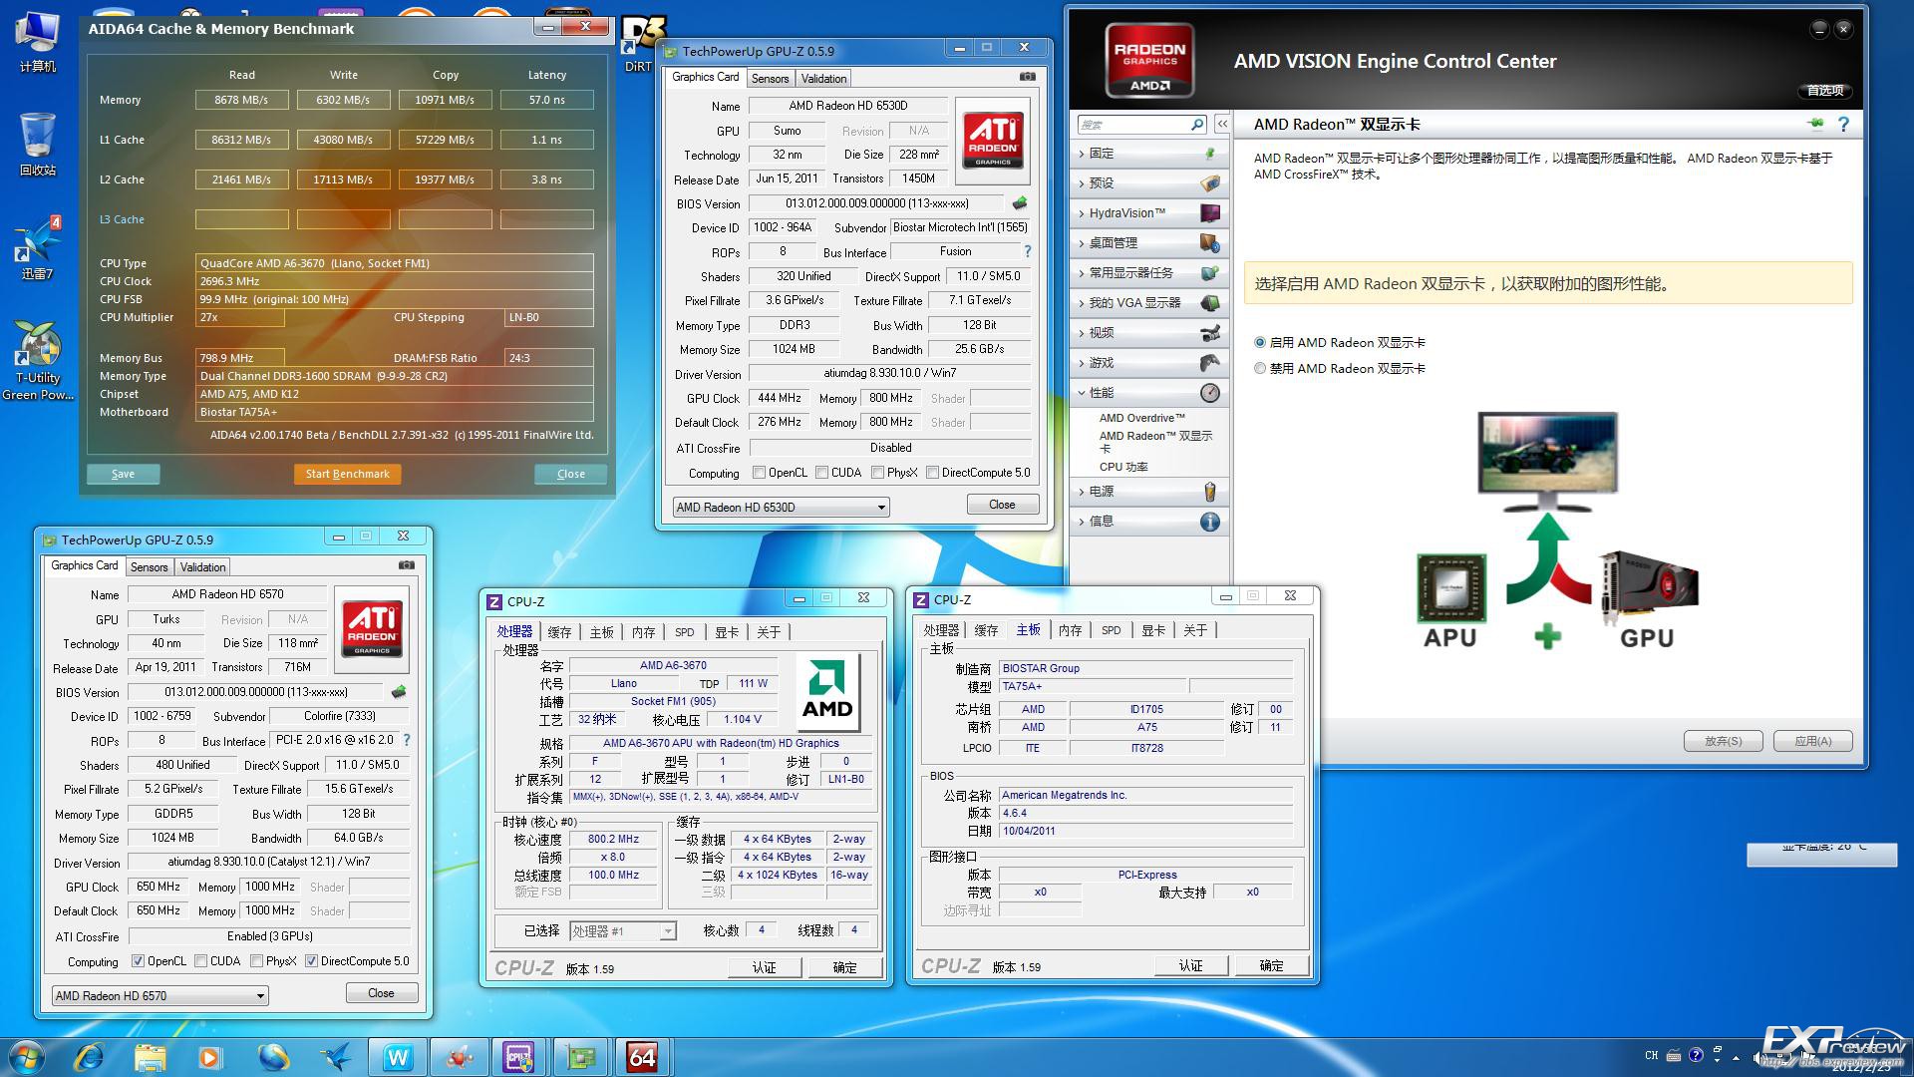Open Internet Explorer from the taskbar
This screenshot has height=1077, width=1914.
pos(89,1057)
